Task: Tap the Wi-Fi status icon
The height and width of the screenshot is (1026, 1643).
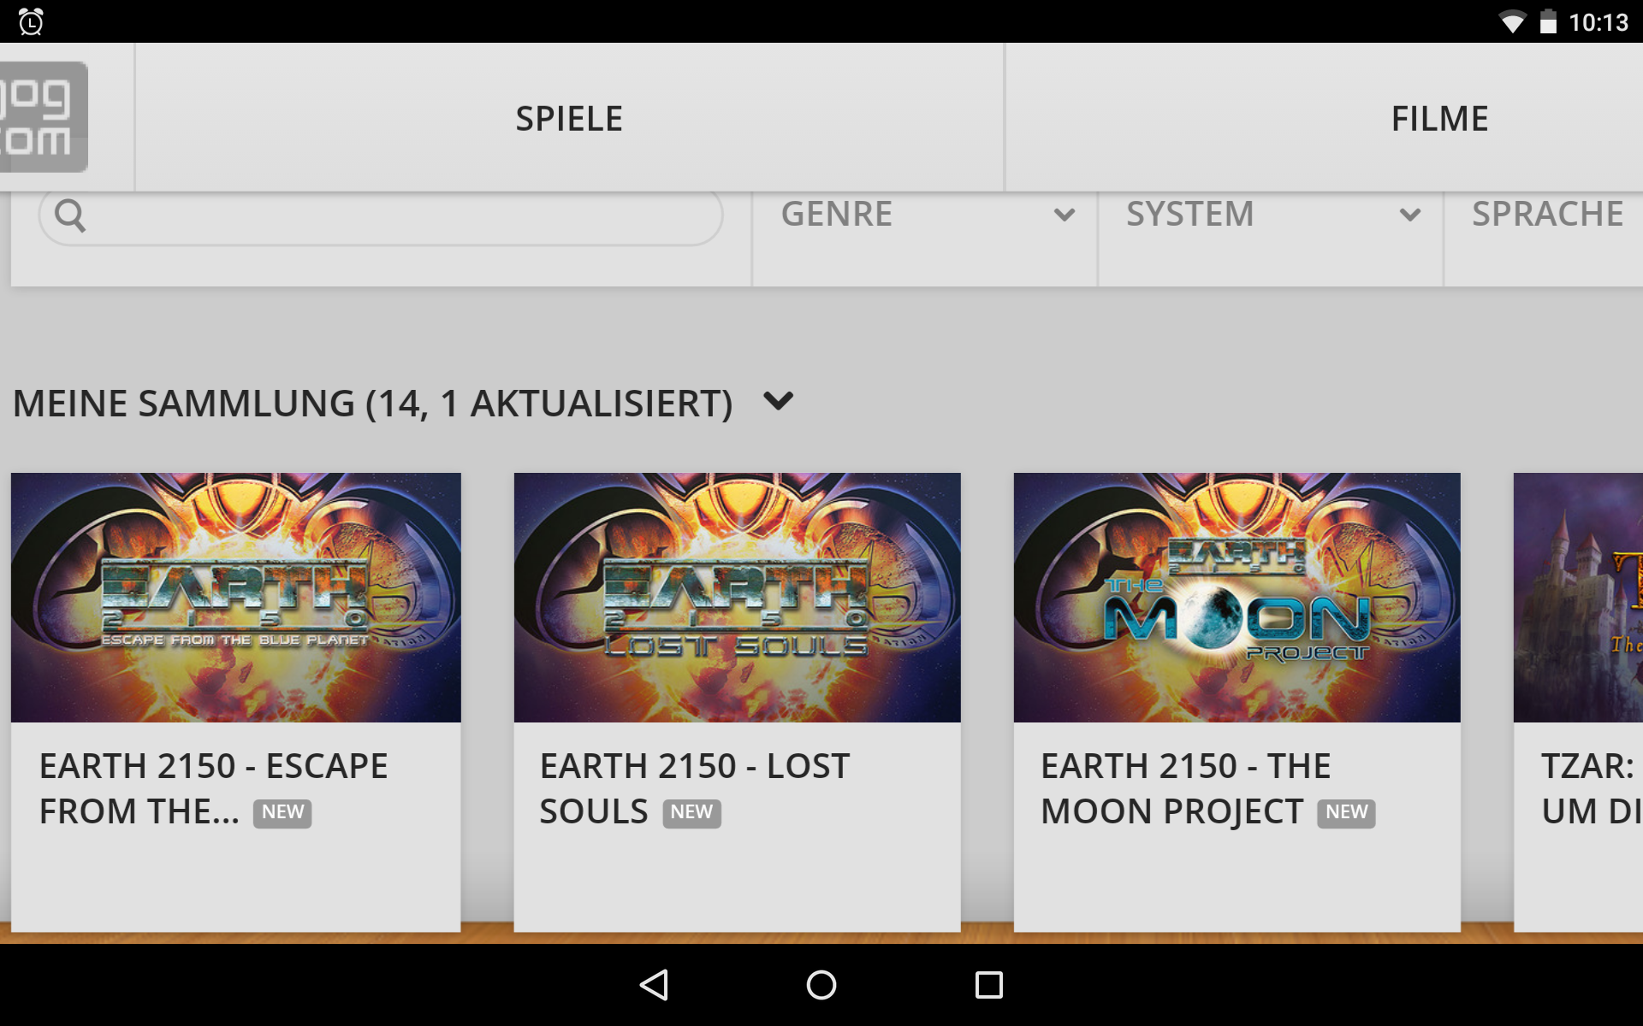Action: tap(1512, 22)
